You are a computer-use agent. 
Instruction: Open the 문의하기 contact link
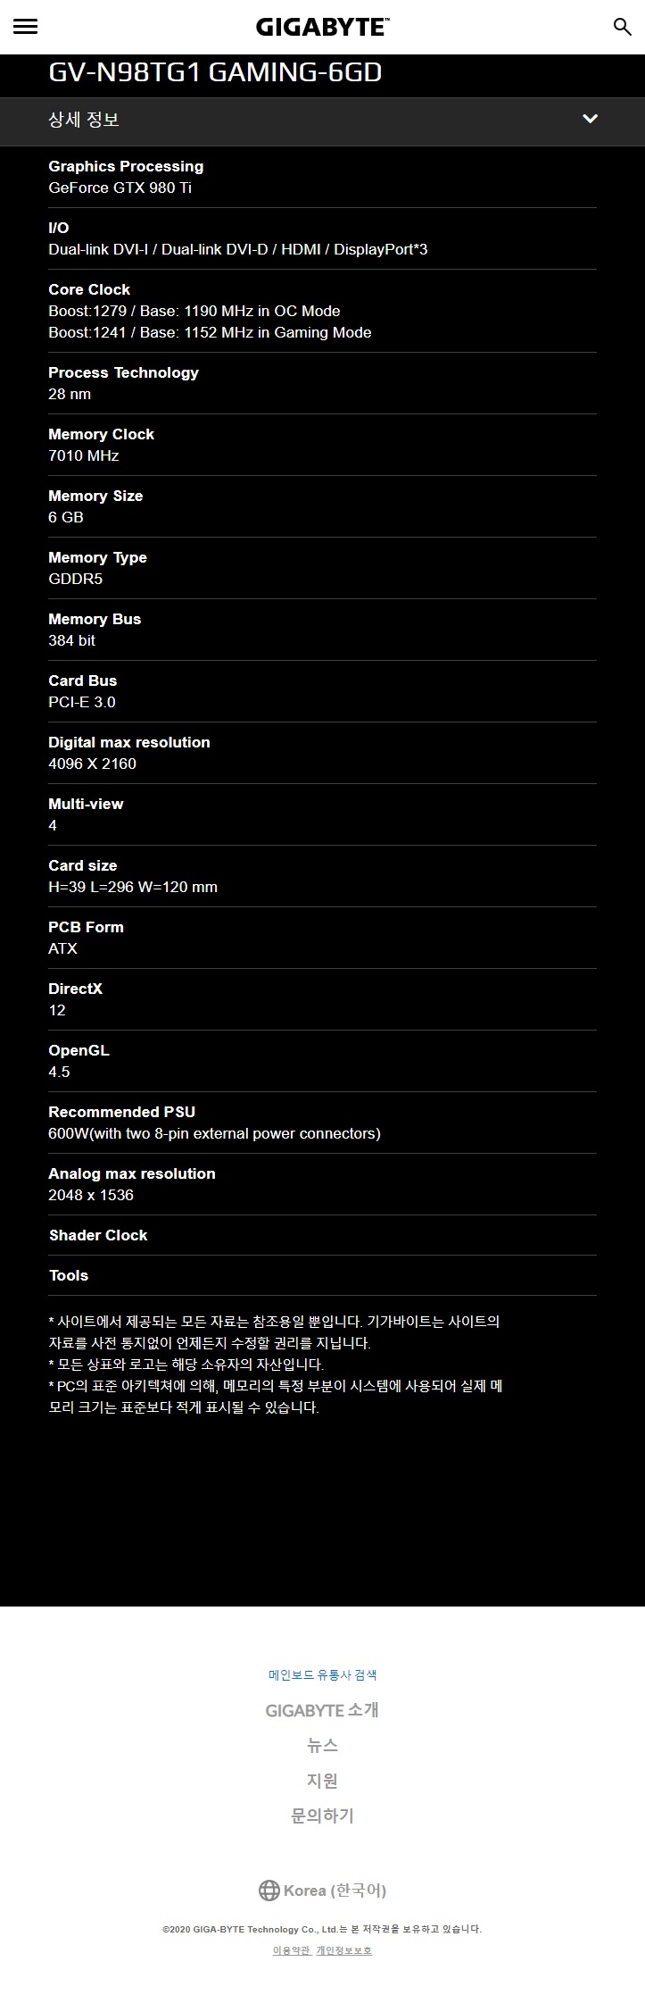[x=322, y=1816]
